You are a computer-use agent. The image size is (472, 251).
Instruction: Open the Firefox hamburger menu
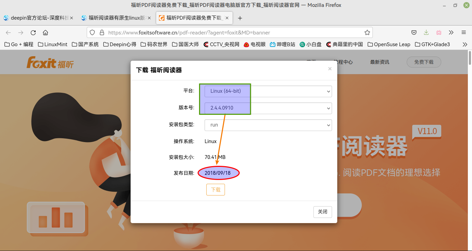click(x=463, y=32)
